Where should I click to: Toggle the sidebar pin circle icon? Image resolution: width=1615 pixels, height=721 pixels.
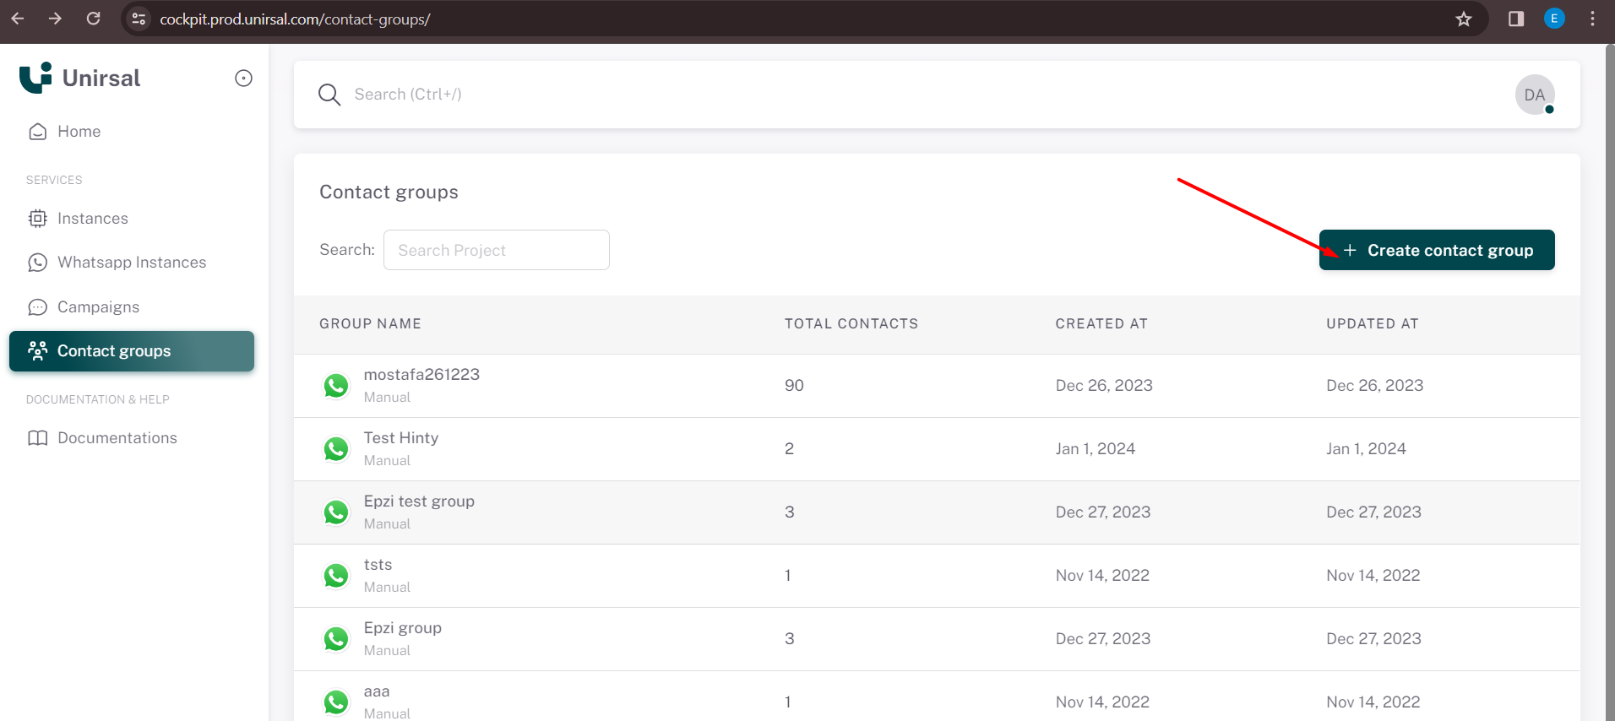click(243, 79)
